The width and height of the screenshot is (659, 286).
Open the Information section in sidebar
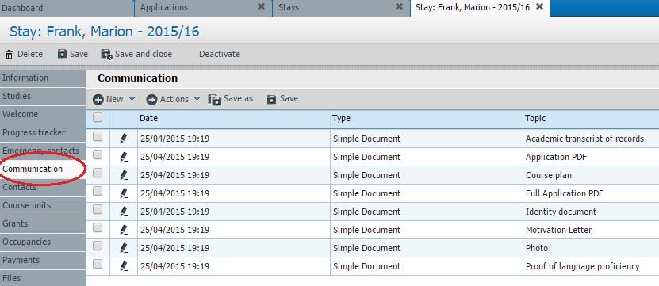tap(43, 78)
